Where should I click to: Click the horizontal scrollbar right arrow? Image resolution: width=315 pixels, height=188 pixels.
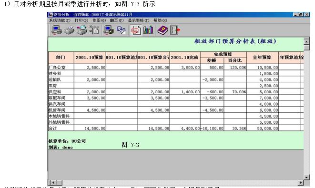(x=301, y=183)
